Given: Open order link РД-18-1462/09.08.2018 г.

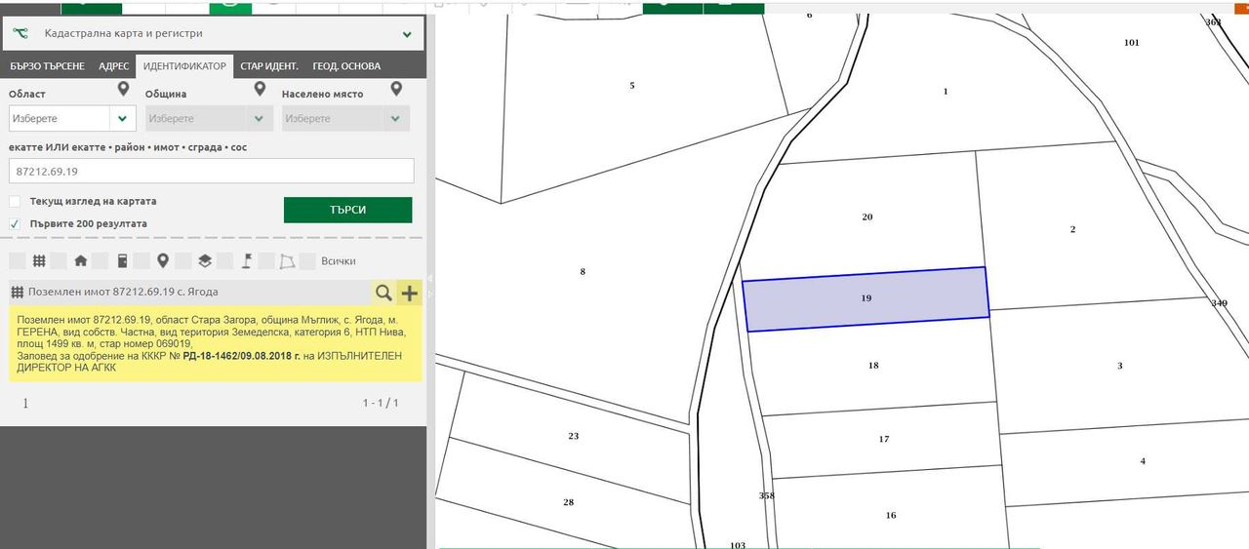Looking at the screenshot, I should pyautogui.click(x=241, y=356).
